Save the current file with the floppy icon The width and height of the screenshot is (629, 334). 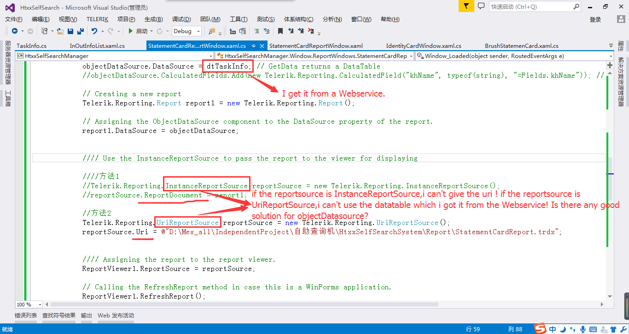coord(70,31)
